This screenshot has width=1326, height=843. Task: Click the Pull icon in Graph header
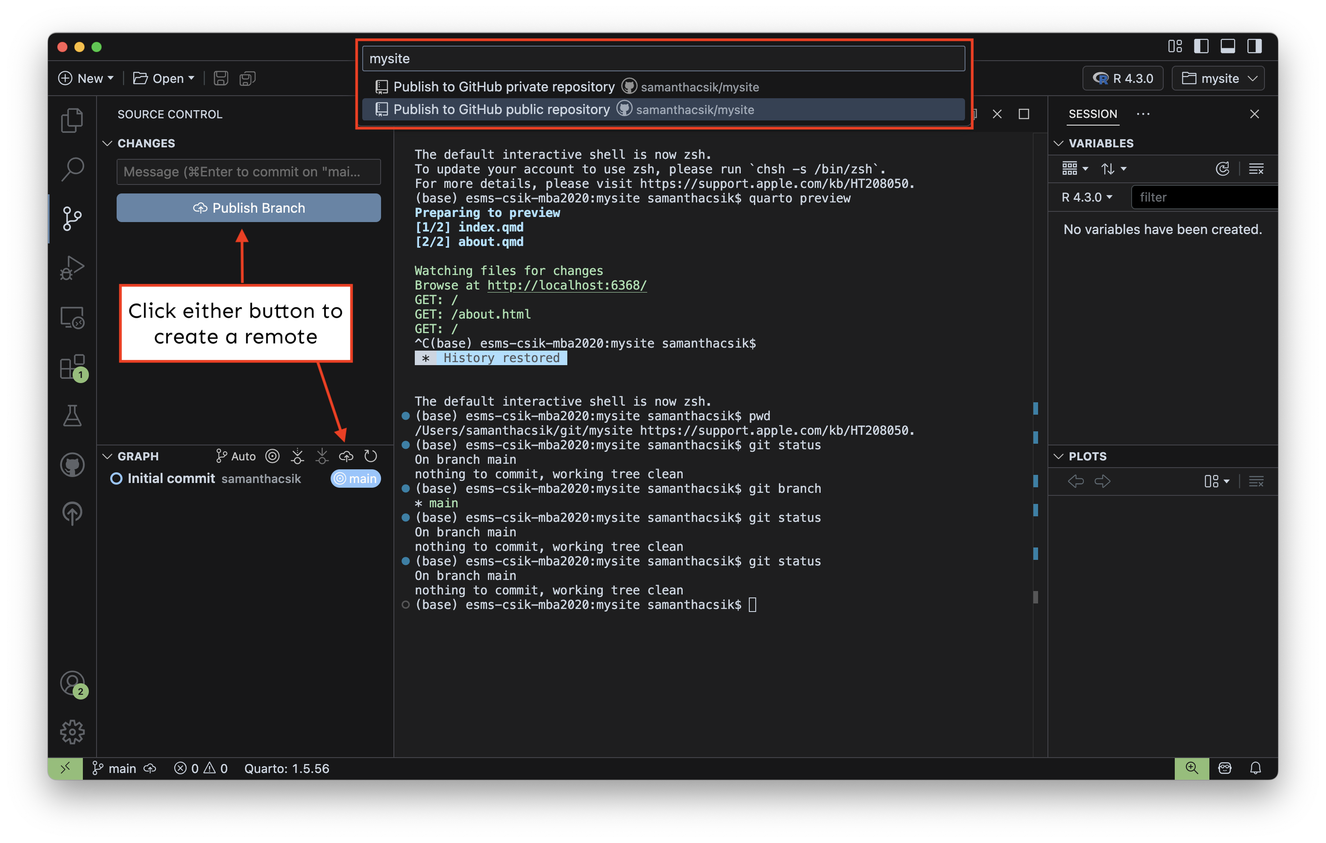coord(322,456)
